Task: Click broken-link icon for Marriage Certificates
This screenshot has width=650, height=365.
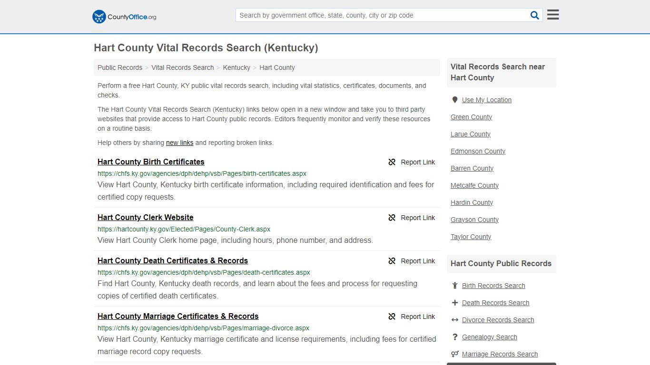Action: coord(392,317)
